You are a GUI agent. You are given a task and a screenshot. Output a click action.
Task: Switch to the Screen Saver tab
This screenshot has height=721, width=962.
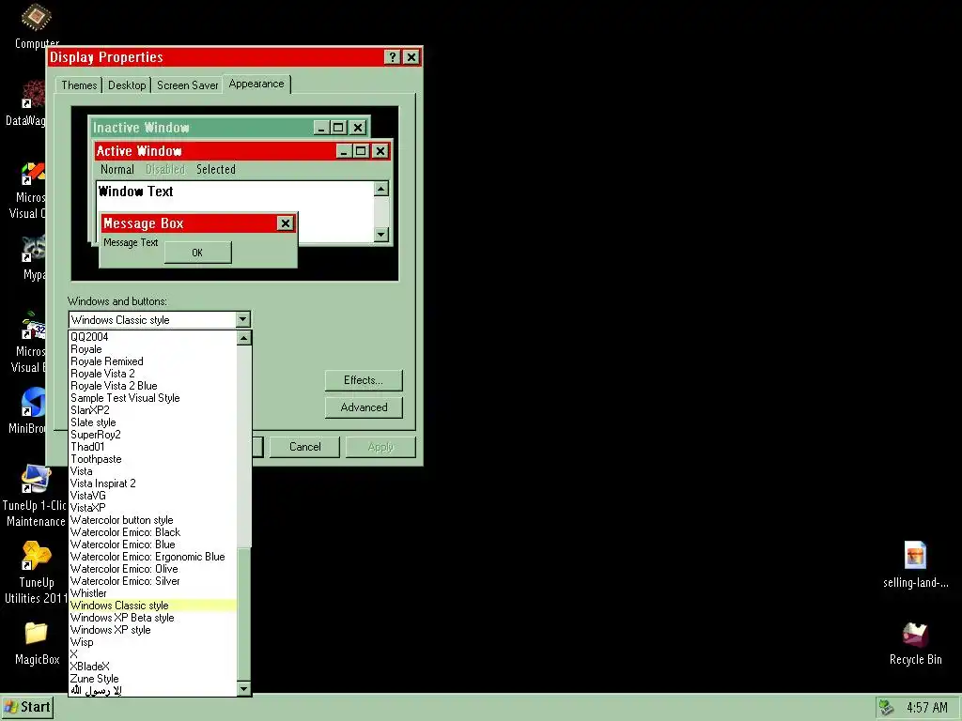[x=187, y=85]
